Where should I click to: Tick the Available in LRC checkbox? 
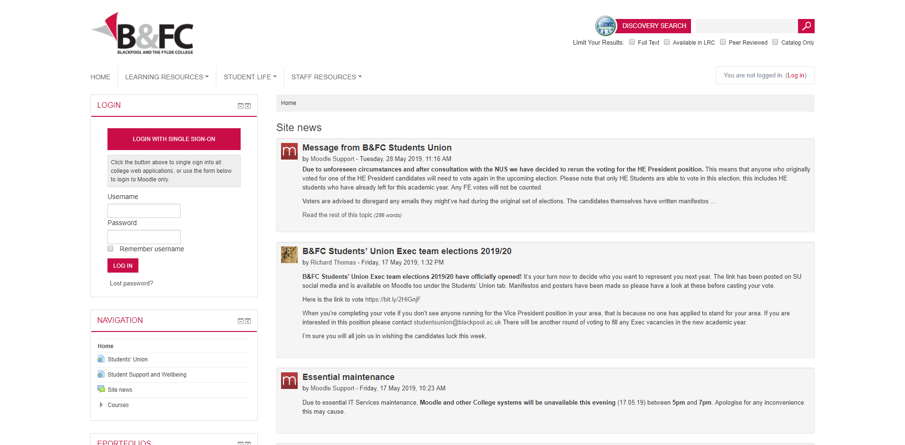pos(667,42)
